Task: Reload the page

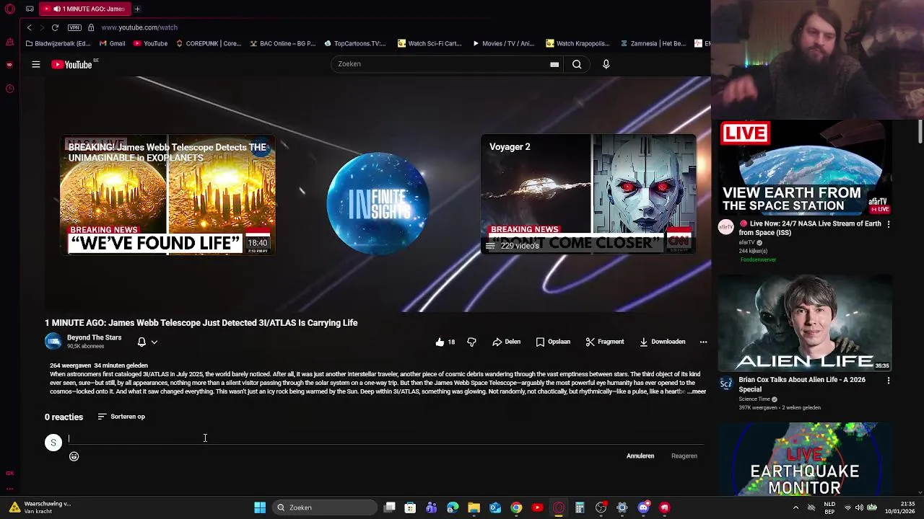Action: pyautogui.click(x=55, y=27)
